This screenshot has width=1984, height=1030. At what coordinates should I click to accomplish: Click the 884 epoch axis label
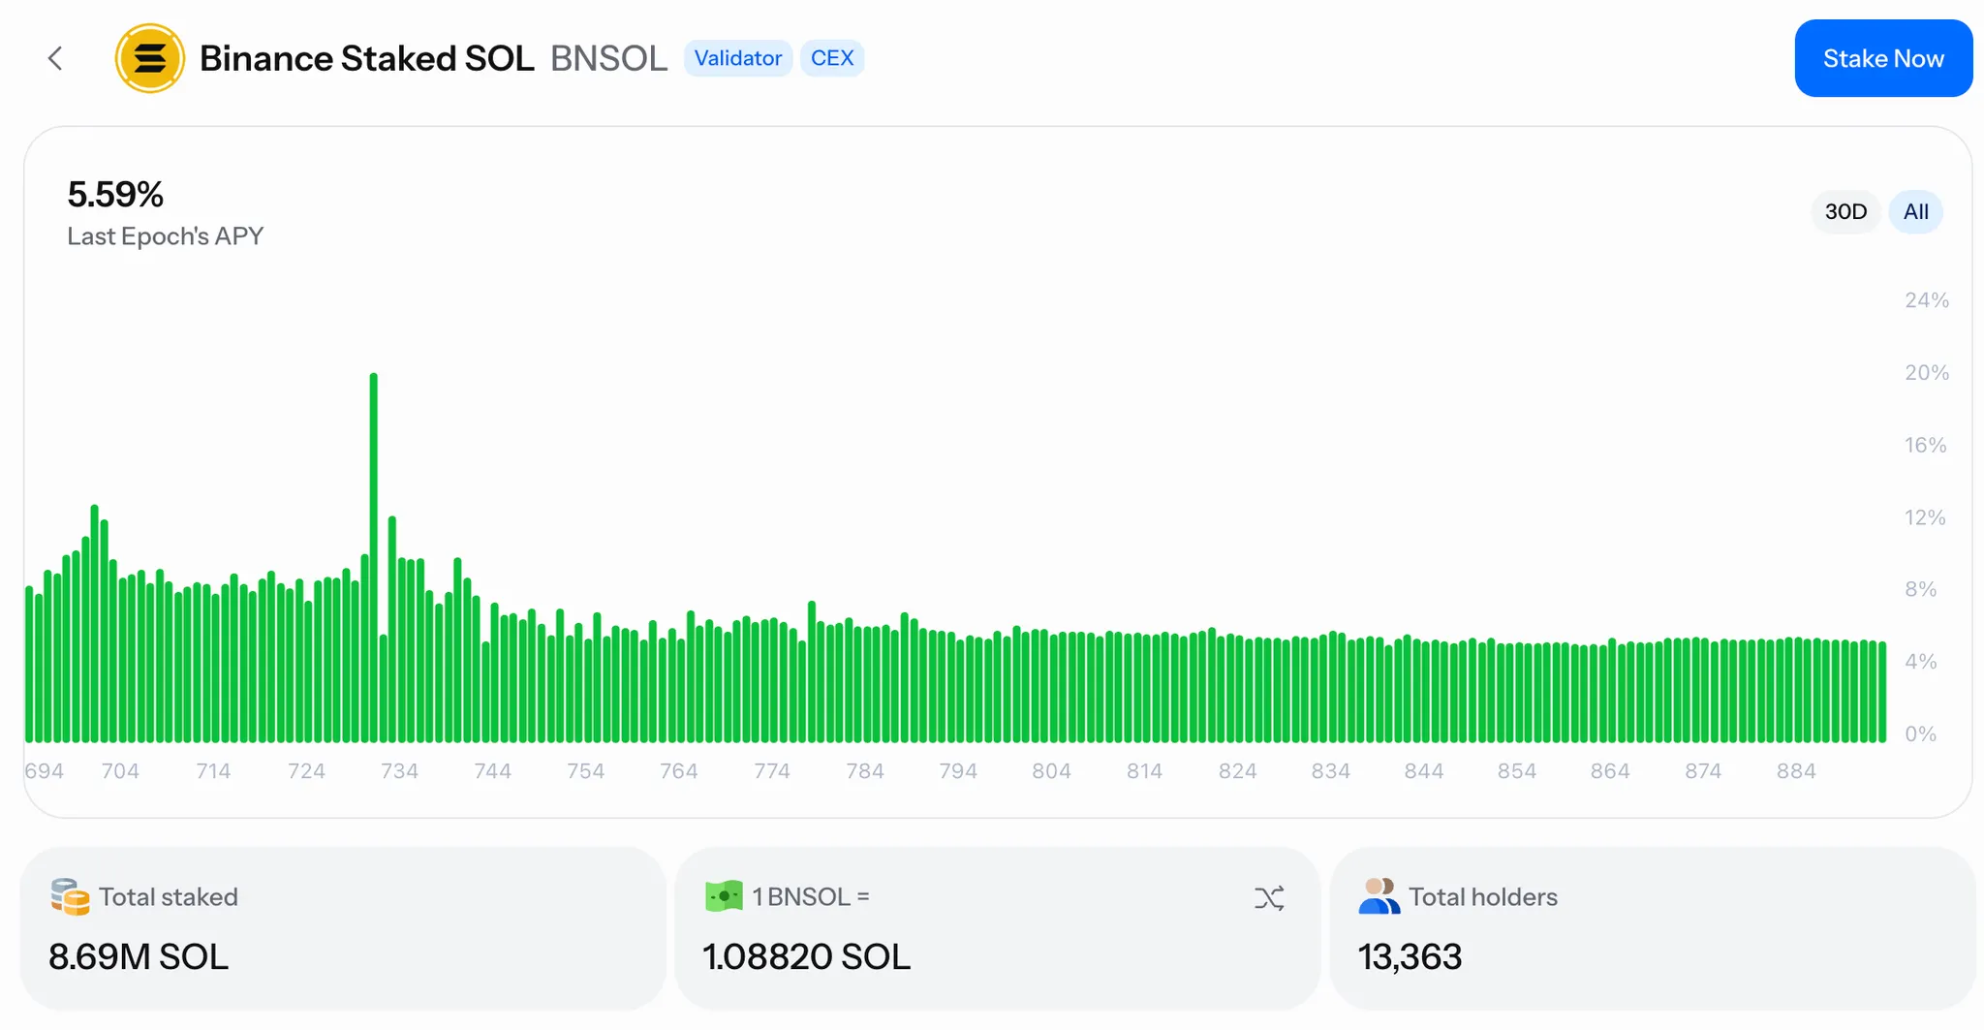click(x=1795, y=771)
